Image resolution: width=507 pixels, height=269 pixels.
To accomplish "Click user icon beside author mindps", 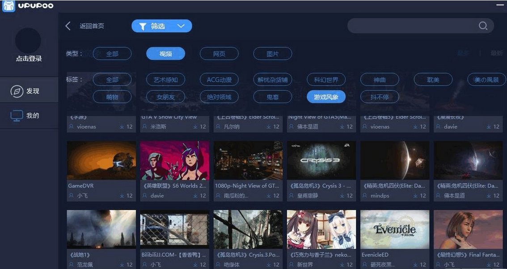I will pyautogui.click(x=365, y=196).
